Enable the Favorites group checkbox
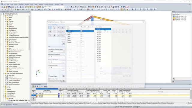 (49, 79)
